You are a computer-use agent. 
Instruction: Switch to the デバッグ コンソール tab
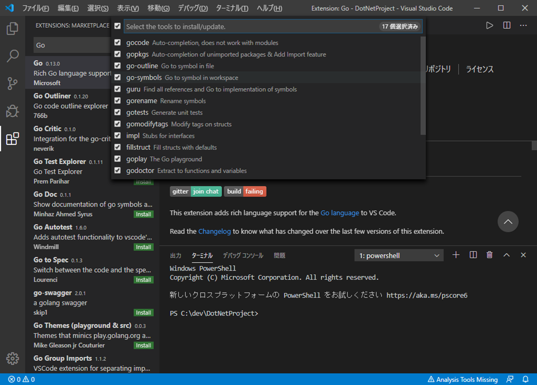[243, 255]
